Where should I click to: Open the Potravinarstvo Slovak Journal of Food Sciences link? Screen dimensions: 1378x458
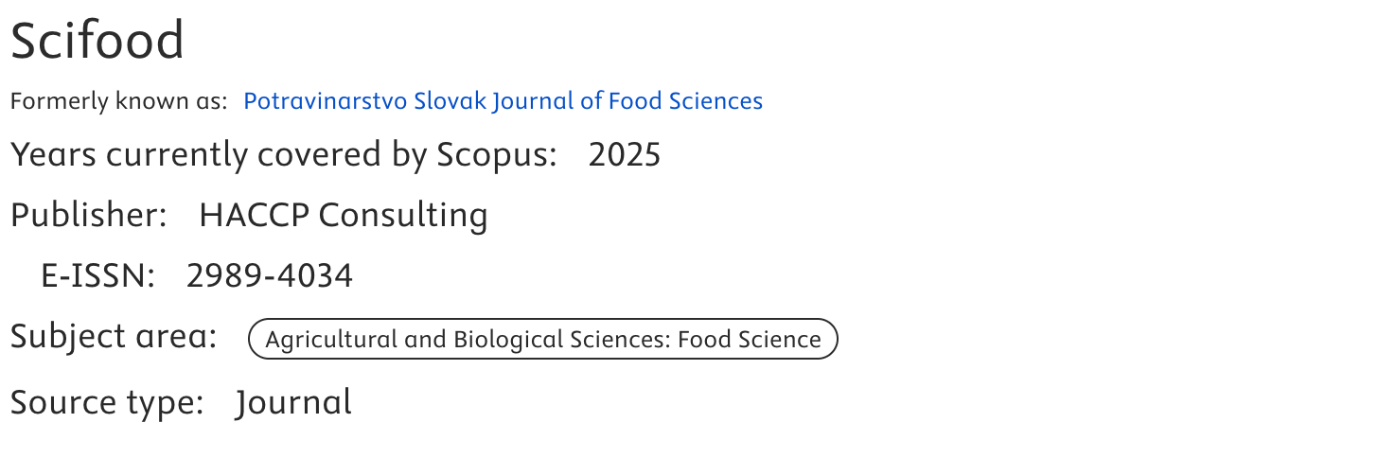(x=503, y=101)
